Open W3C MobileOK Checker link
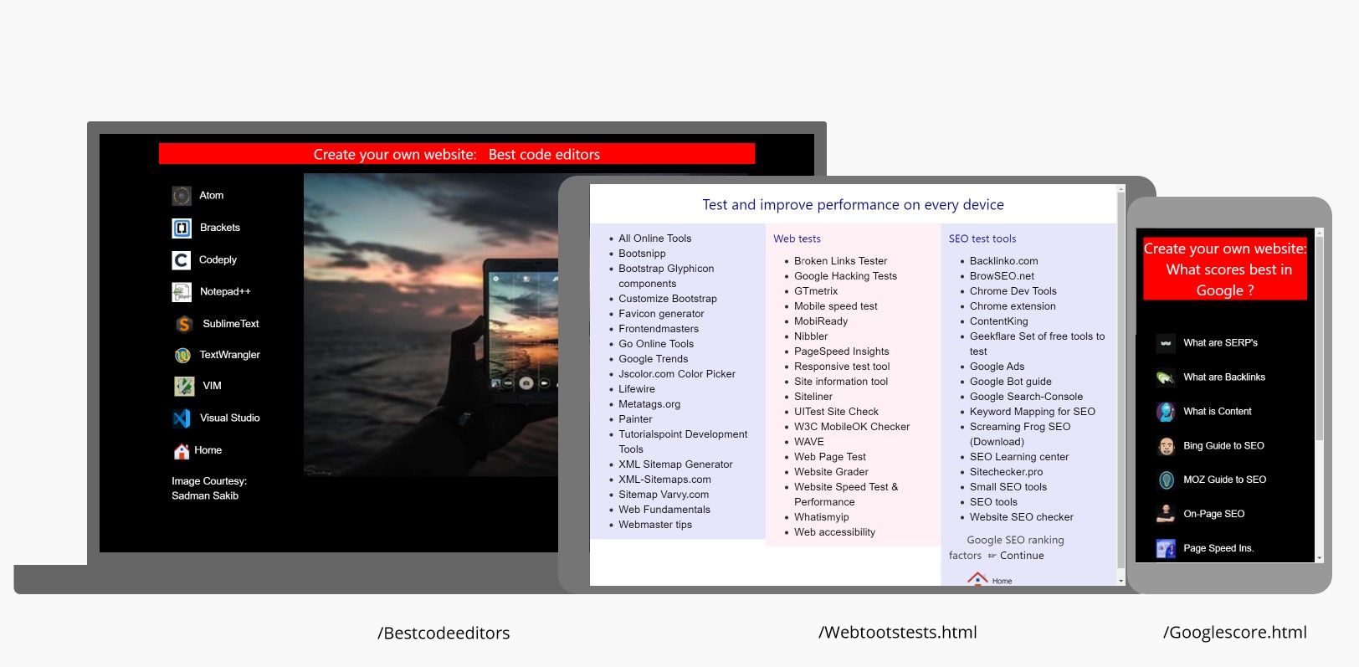This screenshot has width=1359, height=667. click(x=852, y=427)
